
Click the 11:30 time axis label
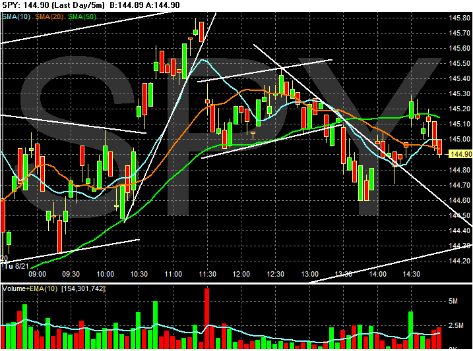(x=207, y=274)
